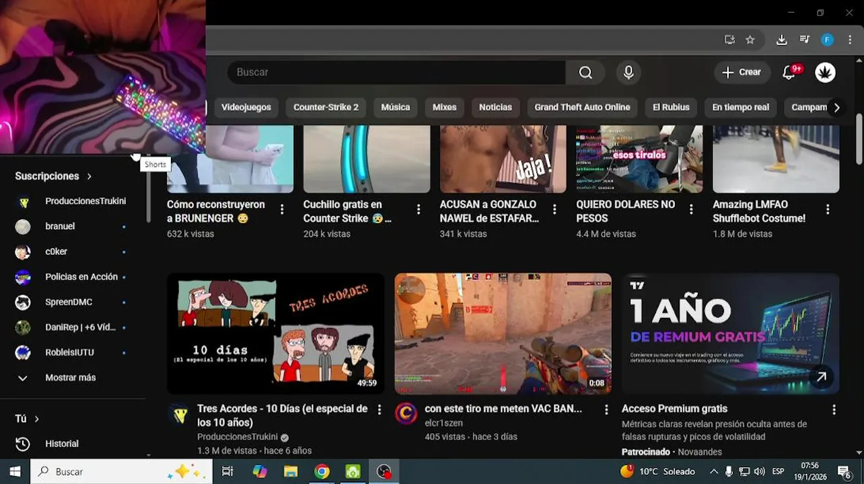This screenshot has height=484, width=864.
Task: Select the Videojuegos filter chip
Action: pos(246,107)
